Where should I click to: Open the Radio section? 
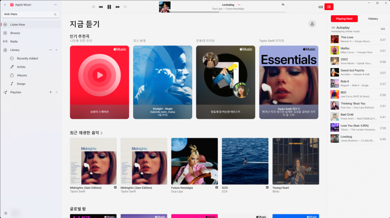coord(31,41)
